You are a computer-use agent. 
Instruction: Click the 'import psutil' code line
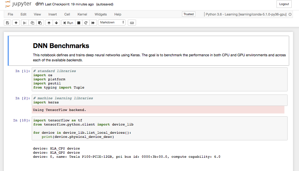tap(47, 83)
